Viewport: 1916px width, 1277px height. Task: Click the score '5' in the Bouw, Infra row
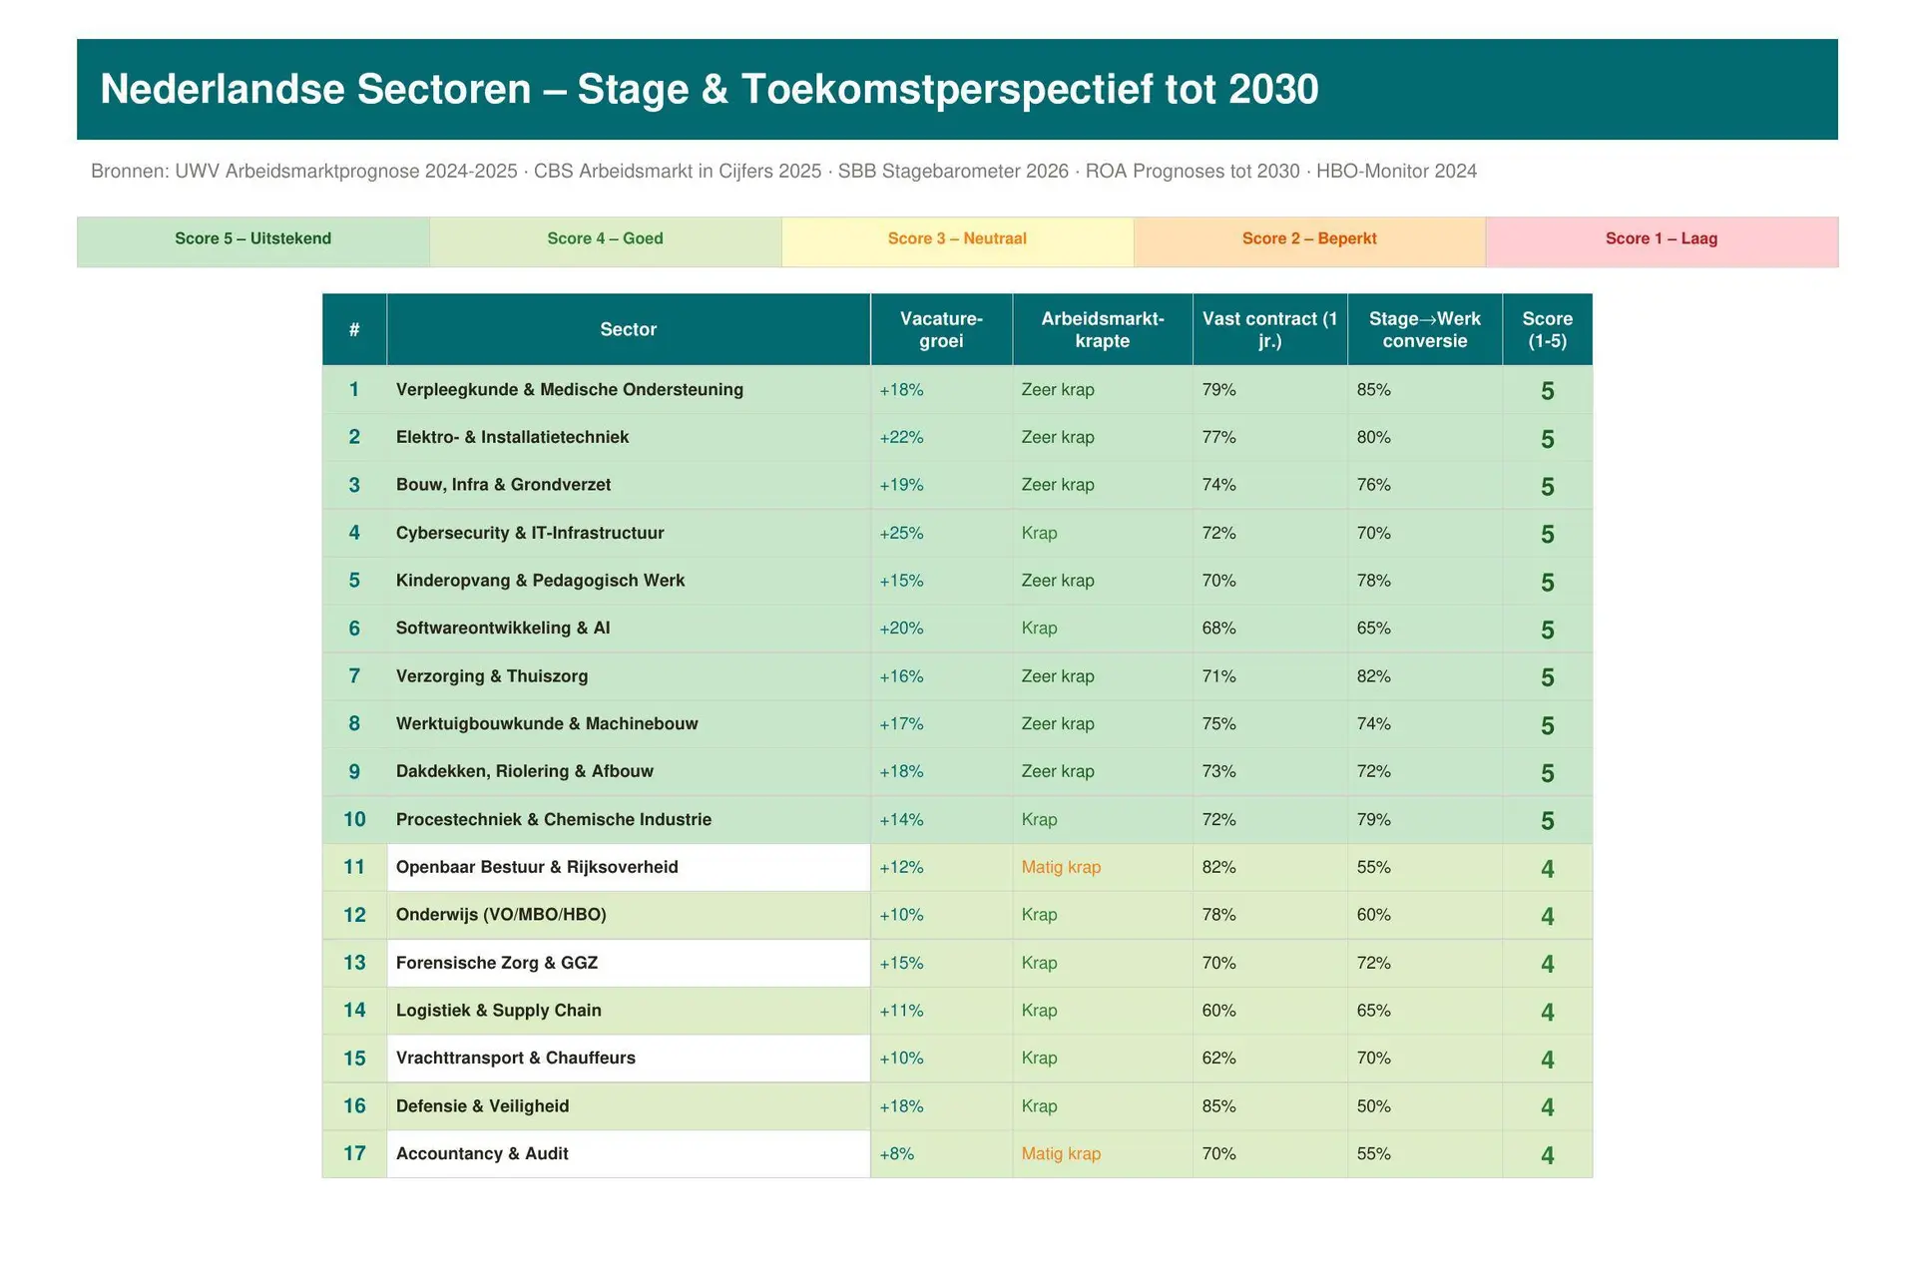(1548, 487)
